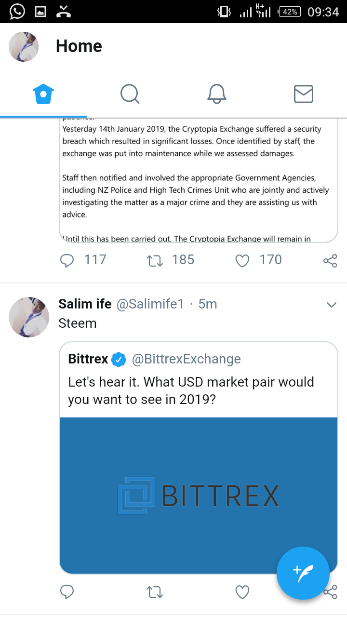
Task: Reply to the Cryptopia tweet with 117 replies
Action: [67, 261]
